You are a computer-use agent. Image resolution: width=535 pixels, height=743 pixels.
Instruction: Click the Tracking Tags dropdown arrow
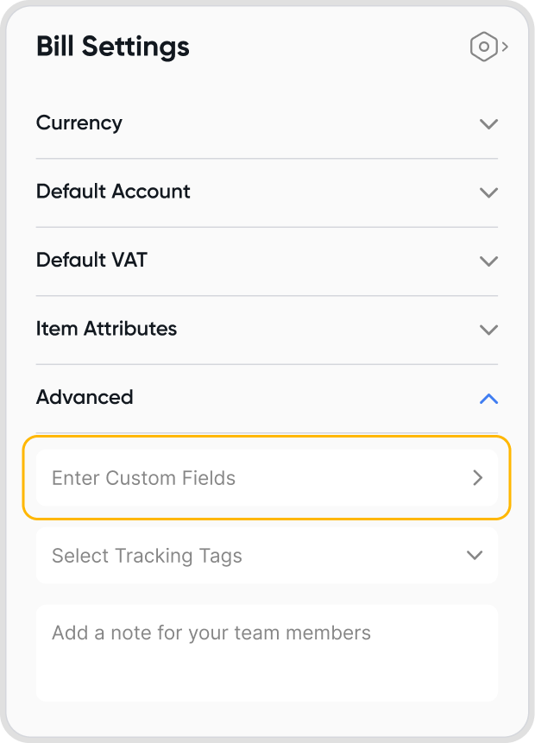click(474, 555)
